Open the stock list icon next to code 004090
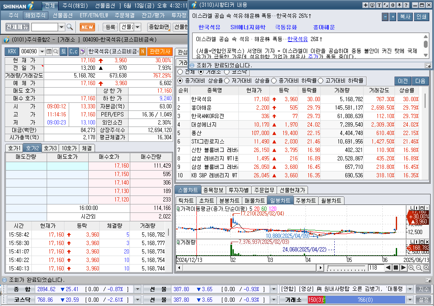Image resolution: width=434 pixels, height=306 pixels. coord(49,51)
